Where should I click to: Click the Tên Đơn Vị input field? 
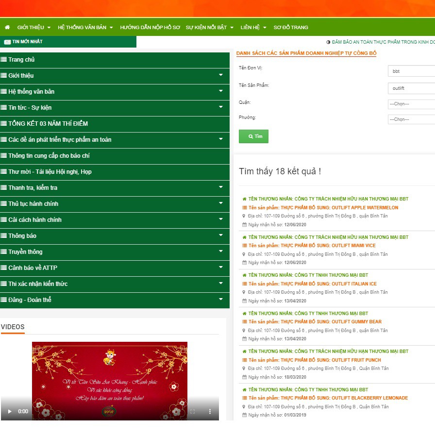point(411,71)
